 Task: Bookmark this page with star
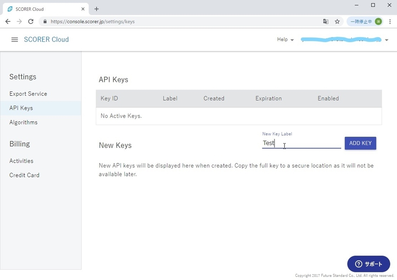click(337, 22)
